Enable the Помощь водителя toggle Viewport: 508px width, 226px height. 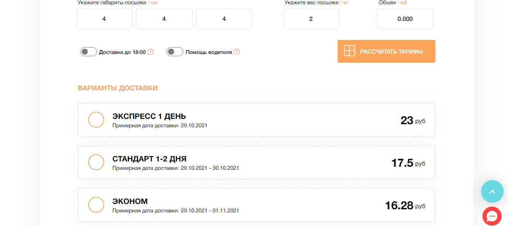175,52
